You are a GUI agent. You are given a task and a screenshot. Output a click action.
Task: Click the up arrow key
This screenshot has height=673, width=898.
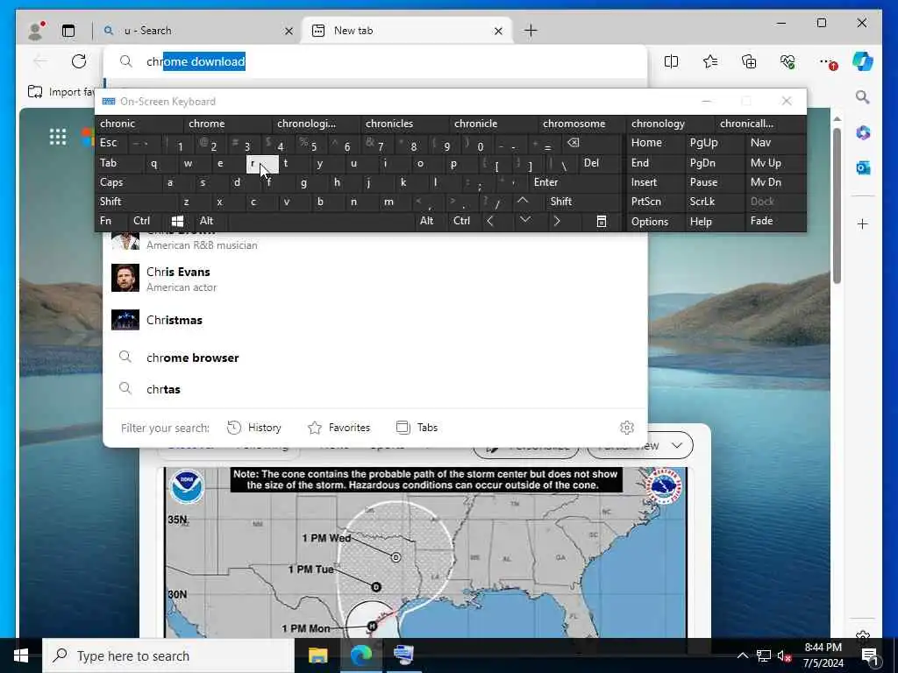(x=523, y=202)
